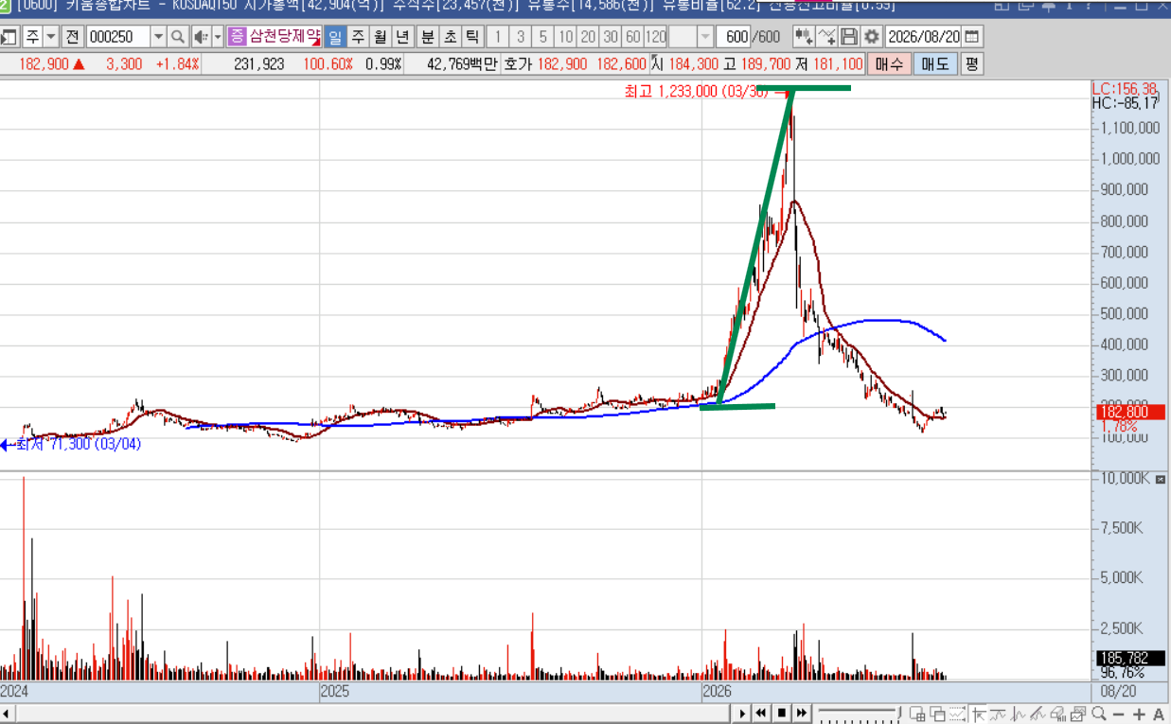The width and height of the screenshot is (1171, 724).
Task: Click the add line overlay icon
Action: coord(826,37)
